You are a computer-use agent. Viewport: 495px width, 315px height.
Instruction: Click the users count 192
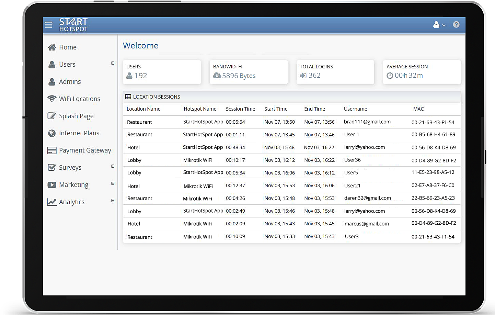click(x=141, y=76)
